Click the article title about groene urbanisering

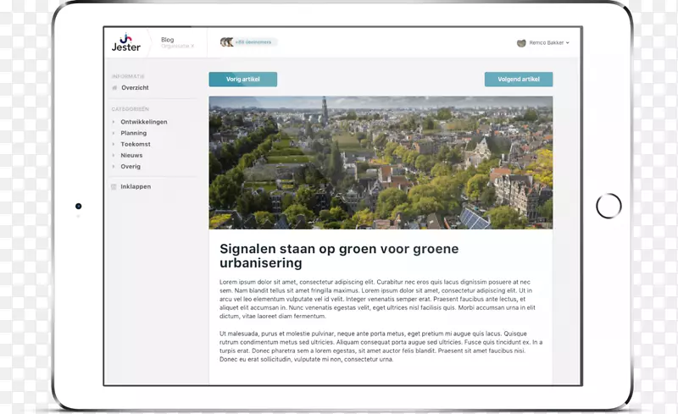(339, 256)
